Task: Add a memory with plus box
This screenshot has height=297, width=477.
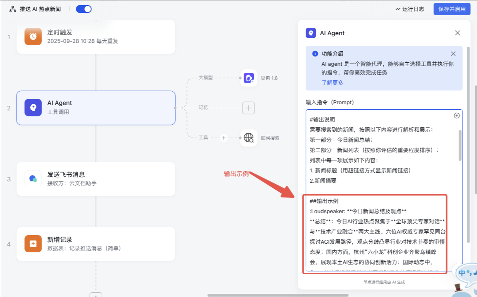Action: tap(248, 108)
